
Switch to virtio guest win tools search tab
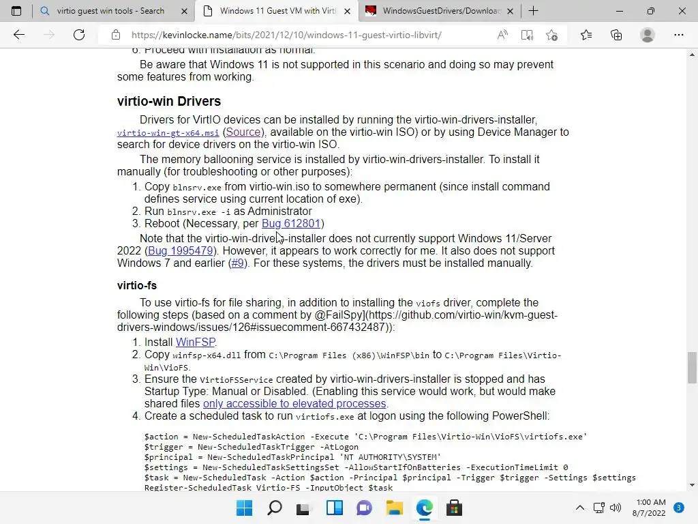[110, 11]
